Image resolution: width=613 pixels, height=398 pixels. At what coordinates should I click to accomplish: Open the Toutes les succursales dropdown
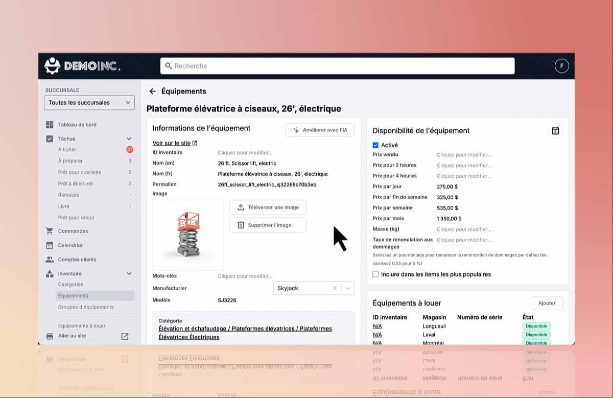coord(89,103)
